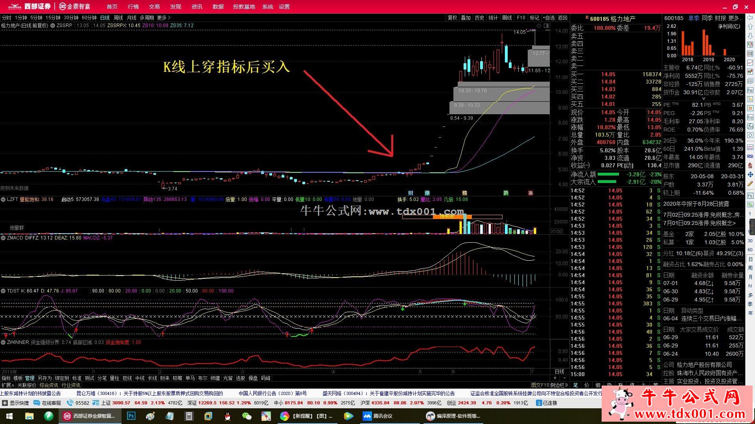This screenshot has height=424, width=755.
Task: Click the orange 饱和度 bar in volume panel
Action: 452,216
